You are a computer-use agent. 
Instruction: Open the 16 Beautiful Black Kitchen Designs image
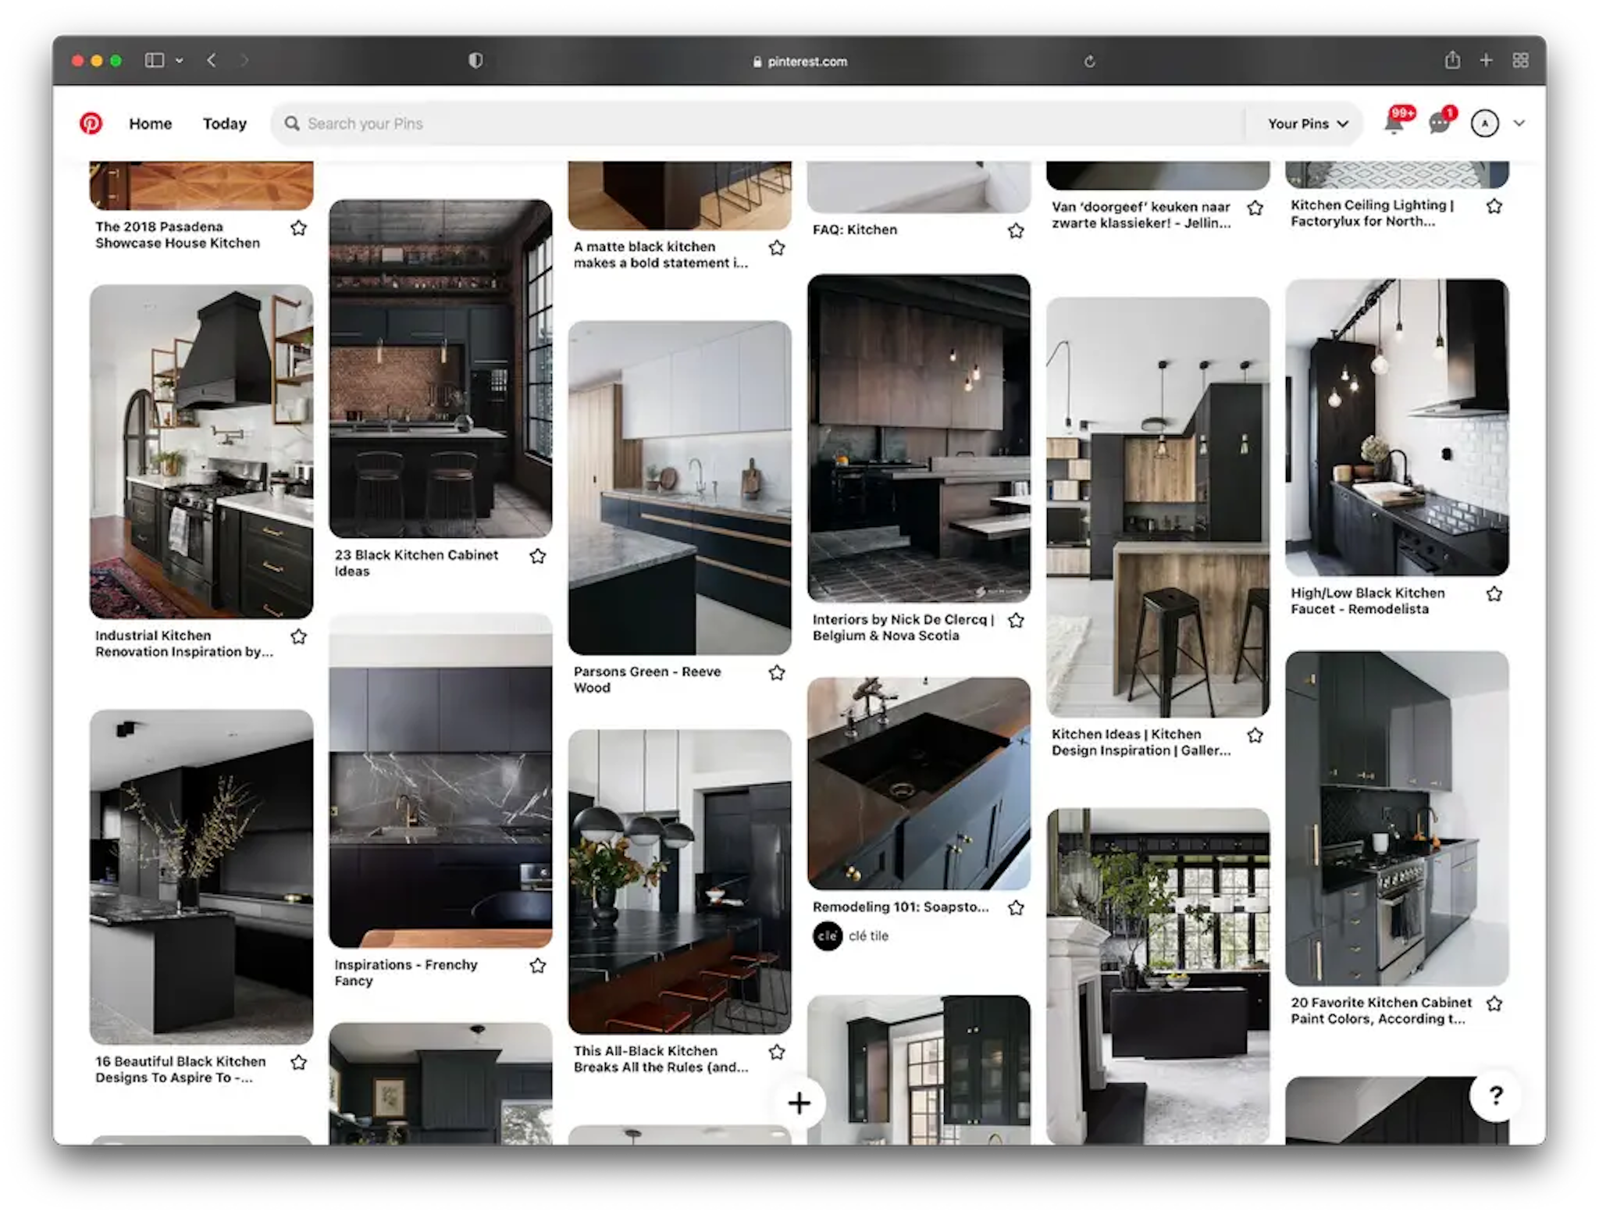201,877
